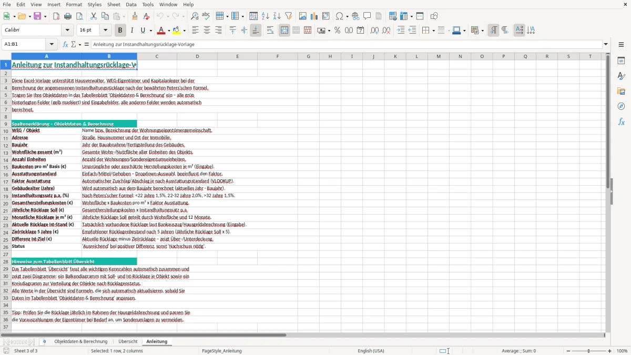Switch to Objektdaten & Berechnung sheet
The image size is (631, 355).
pos(81,341)
